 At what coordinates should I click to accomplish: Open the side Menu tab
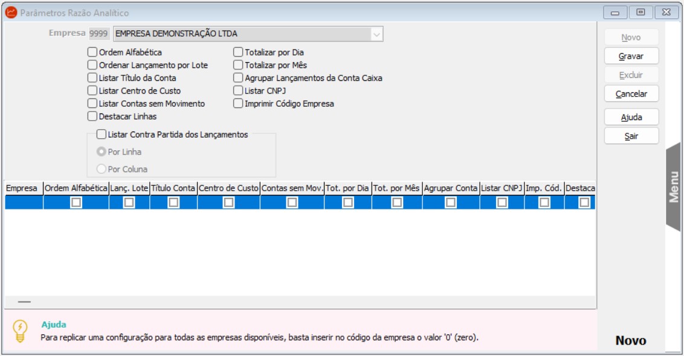674,187
